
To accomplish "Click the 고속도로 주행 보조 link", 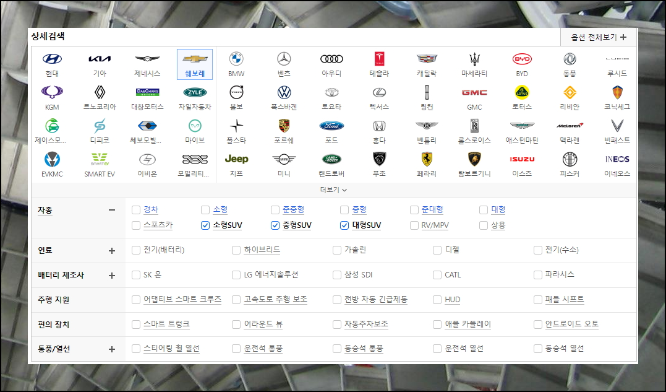I will 276,299.
